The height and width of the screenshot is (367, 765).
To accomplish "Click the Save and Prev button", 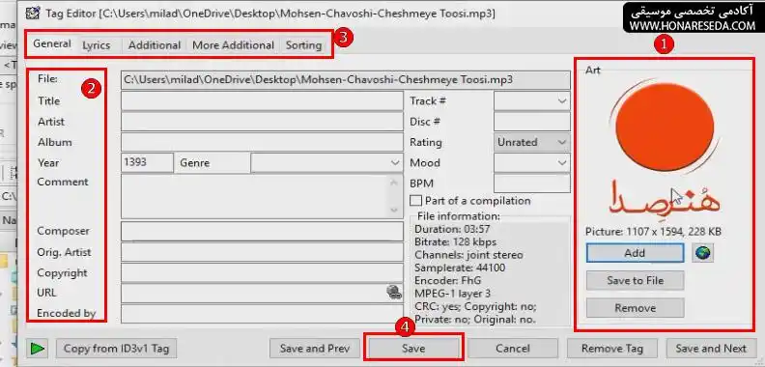I will click(x=315, y=349).
